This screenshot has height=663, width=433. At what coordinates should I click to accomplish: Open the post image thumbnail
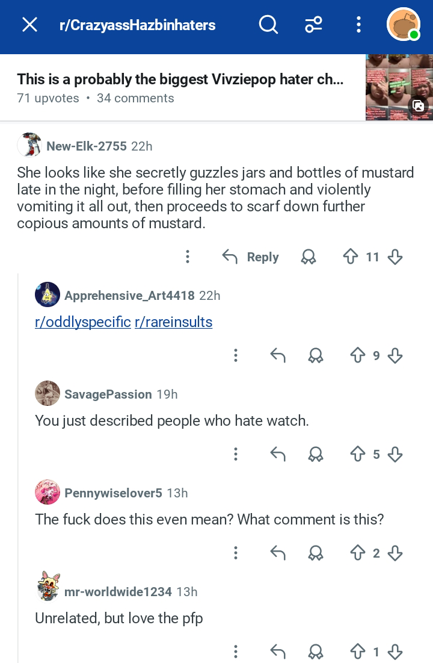point(399,87)
